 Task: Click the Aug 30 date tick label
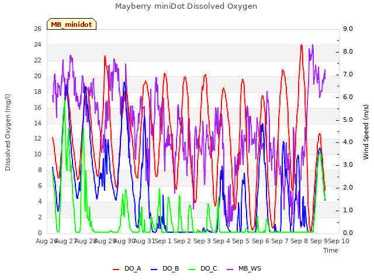click(x=124, y=241)
